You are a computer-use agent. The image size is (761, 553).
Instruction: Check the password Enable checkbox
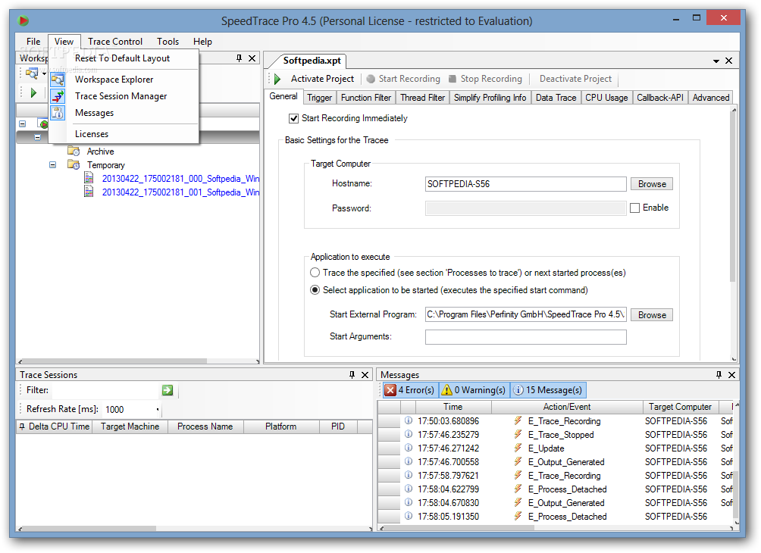[635, 208]
